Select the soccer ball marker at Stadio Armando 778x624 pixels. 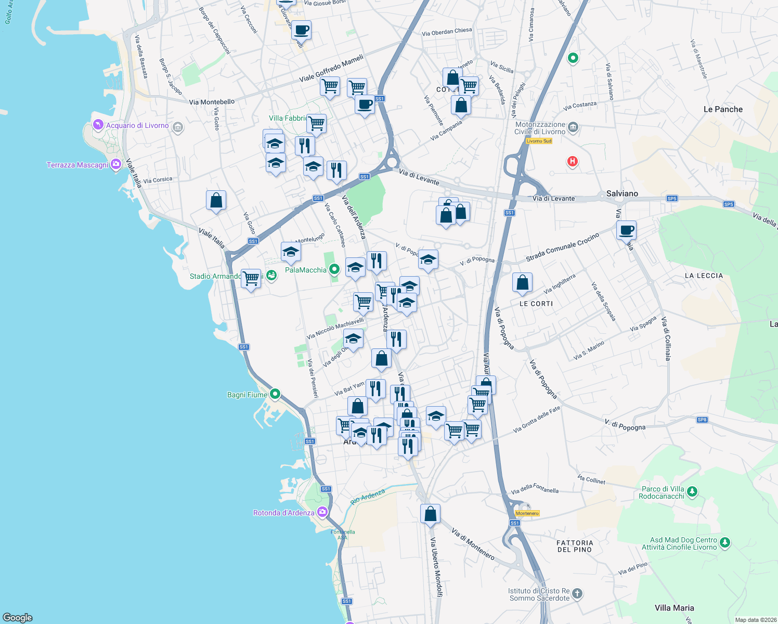tap(271, 276)
